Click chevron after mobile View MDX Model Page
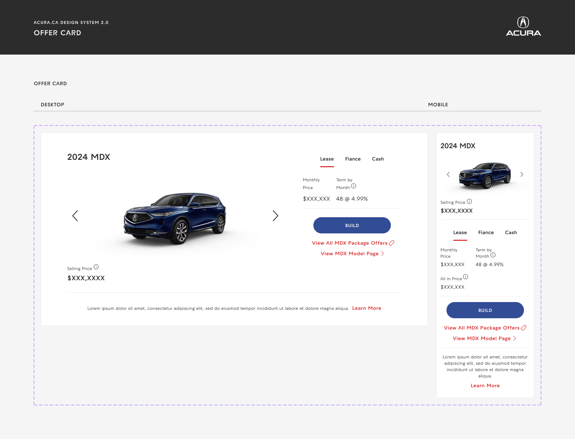This screenshot has width=575, height=439. pos(515,338)
